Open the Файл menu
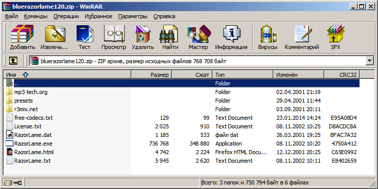Viewport: 378px width, 189px height. (x=11, y=16)
